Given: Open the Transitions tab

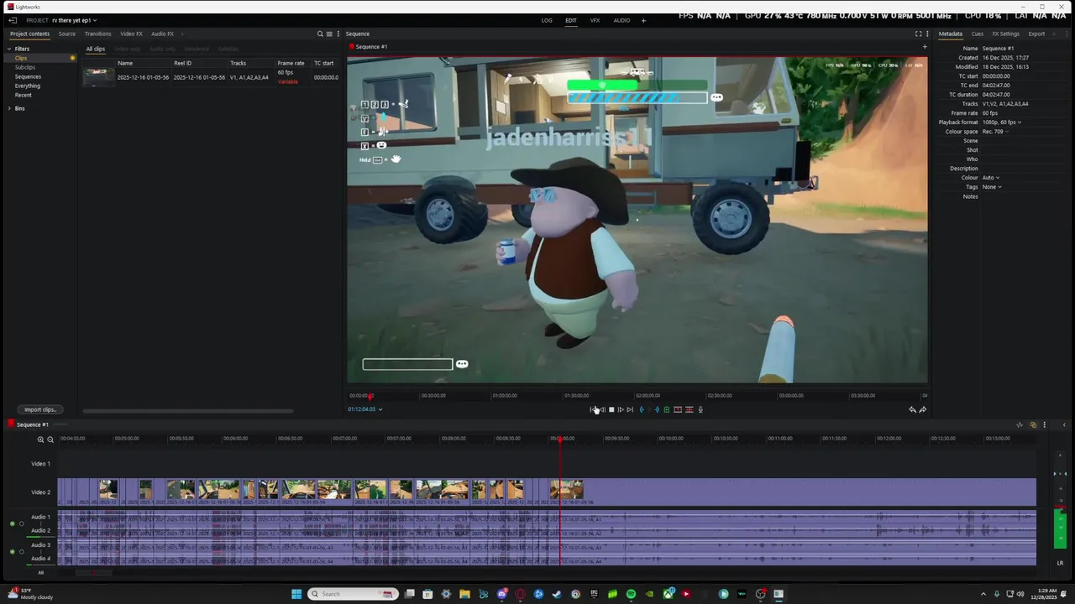Looking at the screenshot, I should pyautogui.click(x=97, y=34).
